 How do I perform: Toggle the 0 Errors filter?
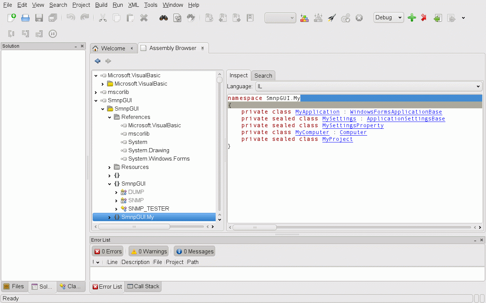[x=108, y=251]
